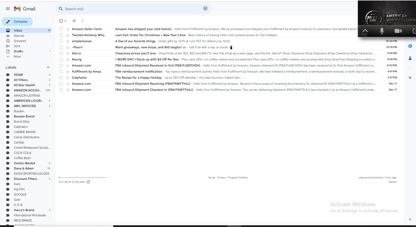
Task: Open the COCA COLA label
Action: point(23,153)
